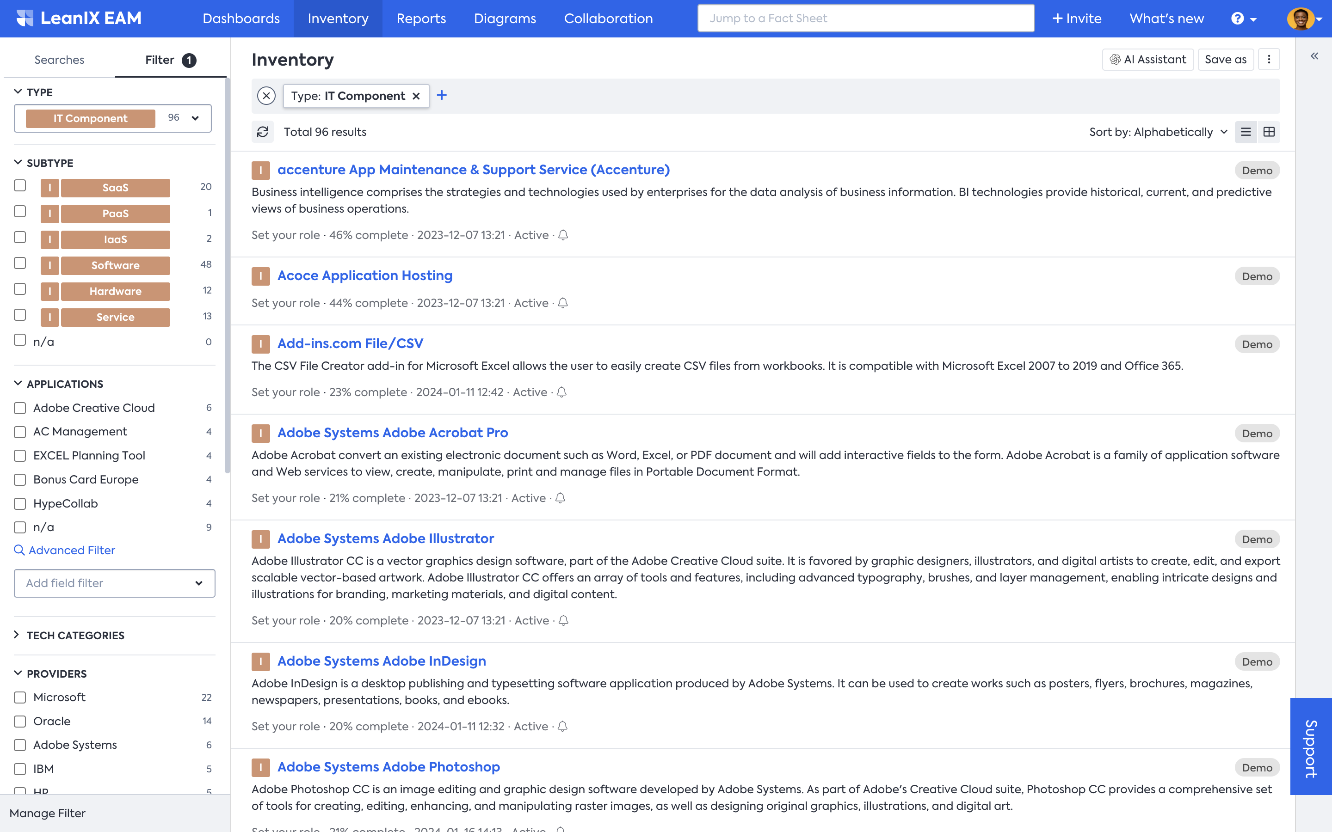The height and width of the screenshot is (832, 1332).
Task: Open the Reports menu
Action: (421, 18)
